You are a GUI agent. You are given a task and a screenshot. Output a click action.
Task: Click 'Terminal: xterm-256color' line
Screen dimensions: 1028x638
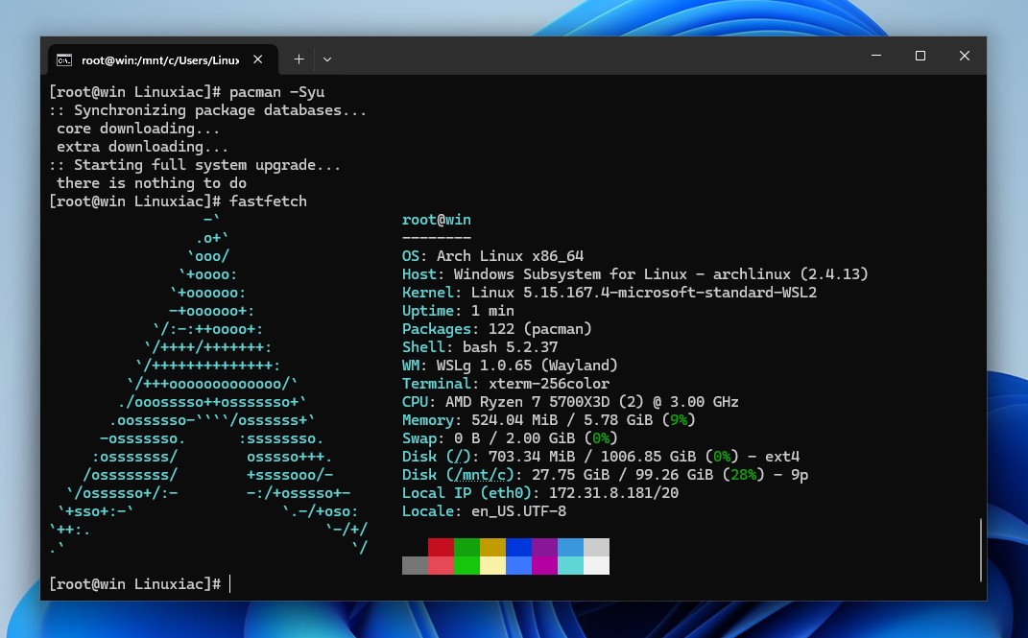point(506,384)
